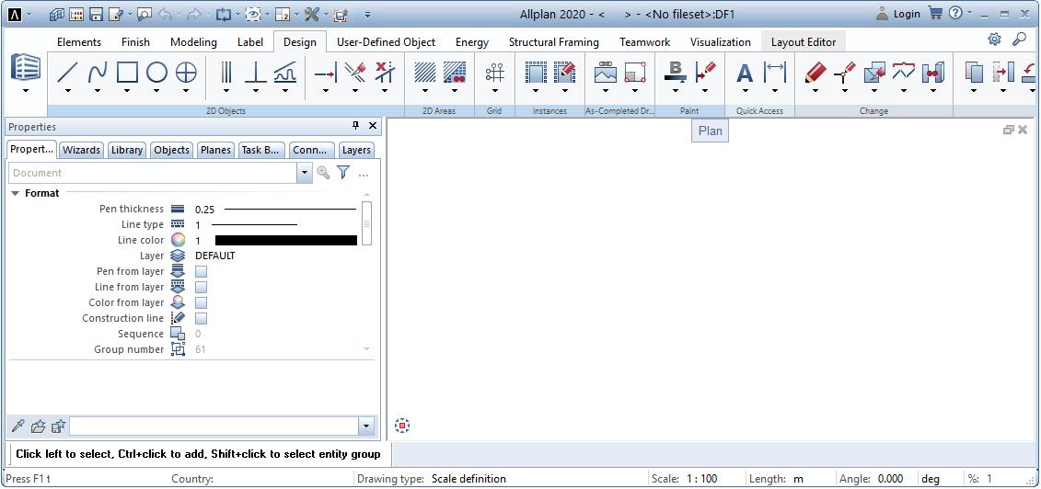Expand the Grid tool flyout arrow

tap(494, 91)
